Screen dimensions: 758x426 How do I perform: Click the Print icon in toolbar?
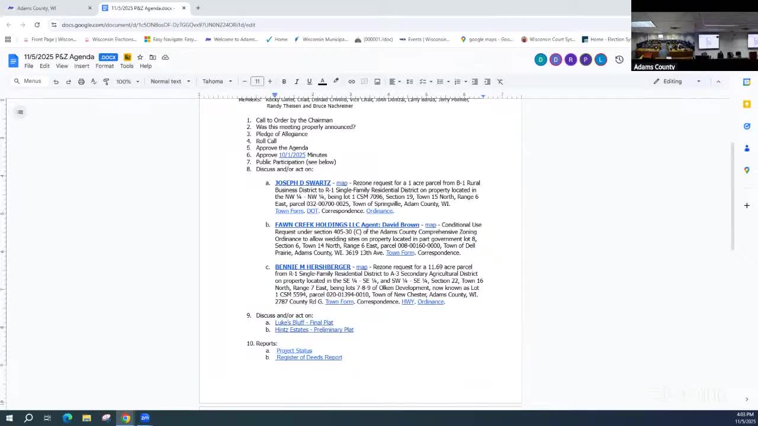coord(81,82)
